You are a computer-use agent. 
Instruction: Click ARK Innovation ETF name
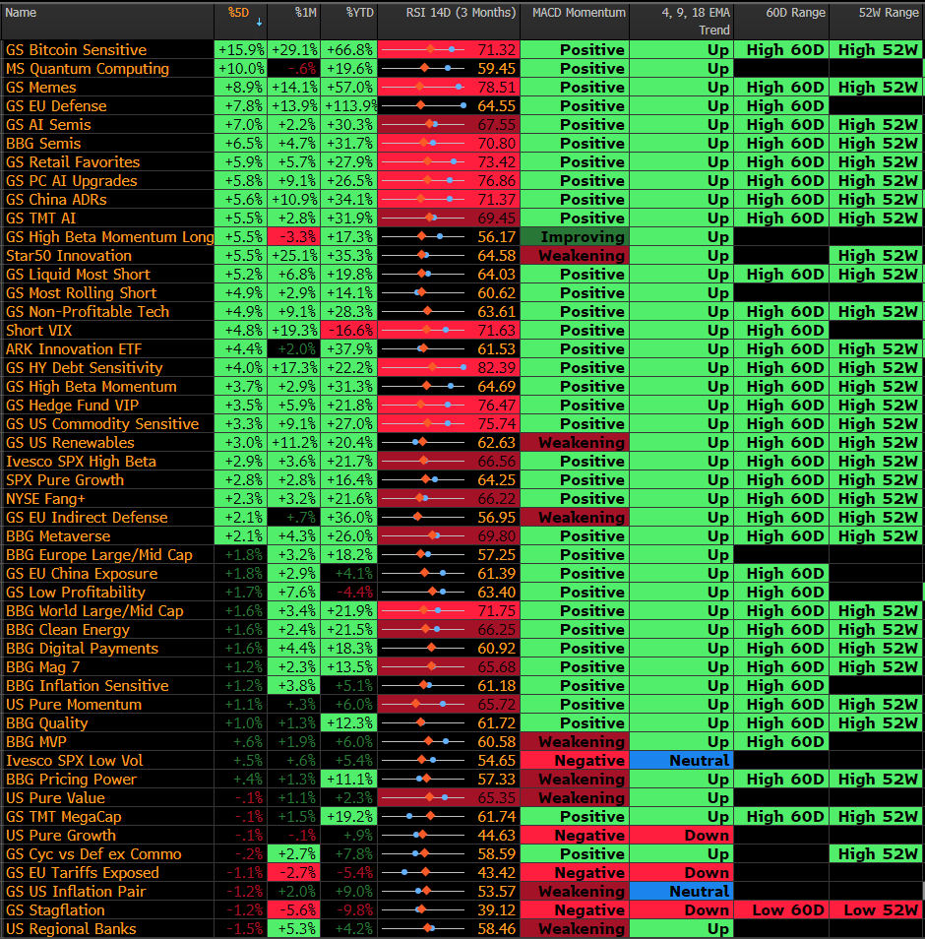click(x=74, y=349)
